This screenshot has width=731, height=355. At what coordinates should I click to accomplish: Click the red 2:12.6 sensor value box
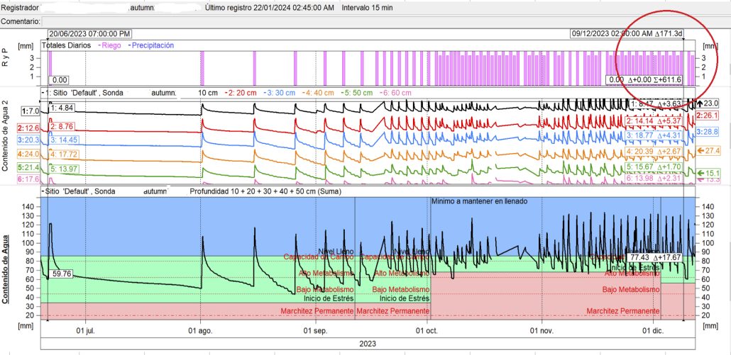[x=30, y=128]
